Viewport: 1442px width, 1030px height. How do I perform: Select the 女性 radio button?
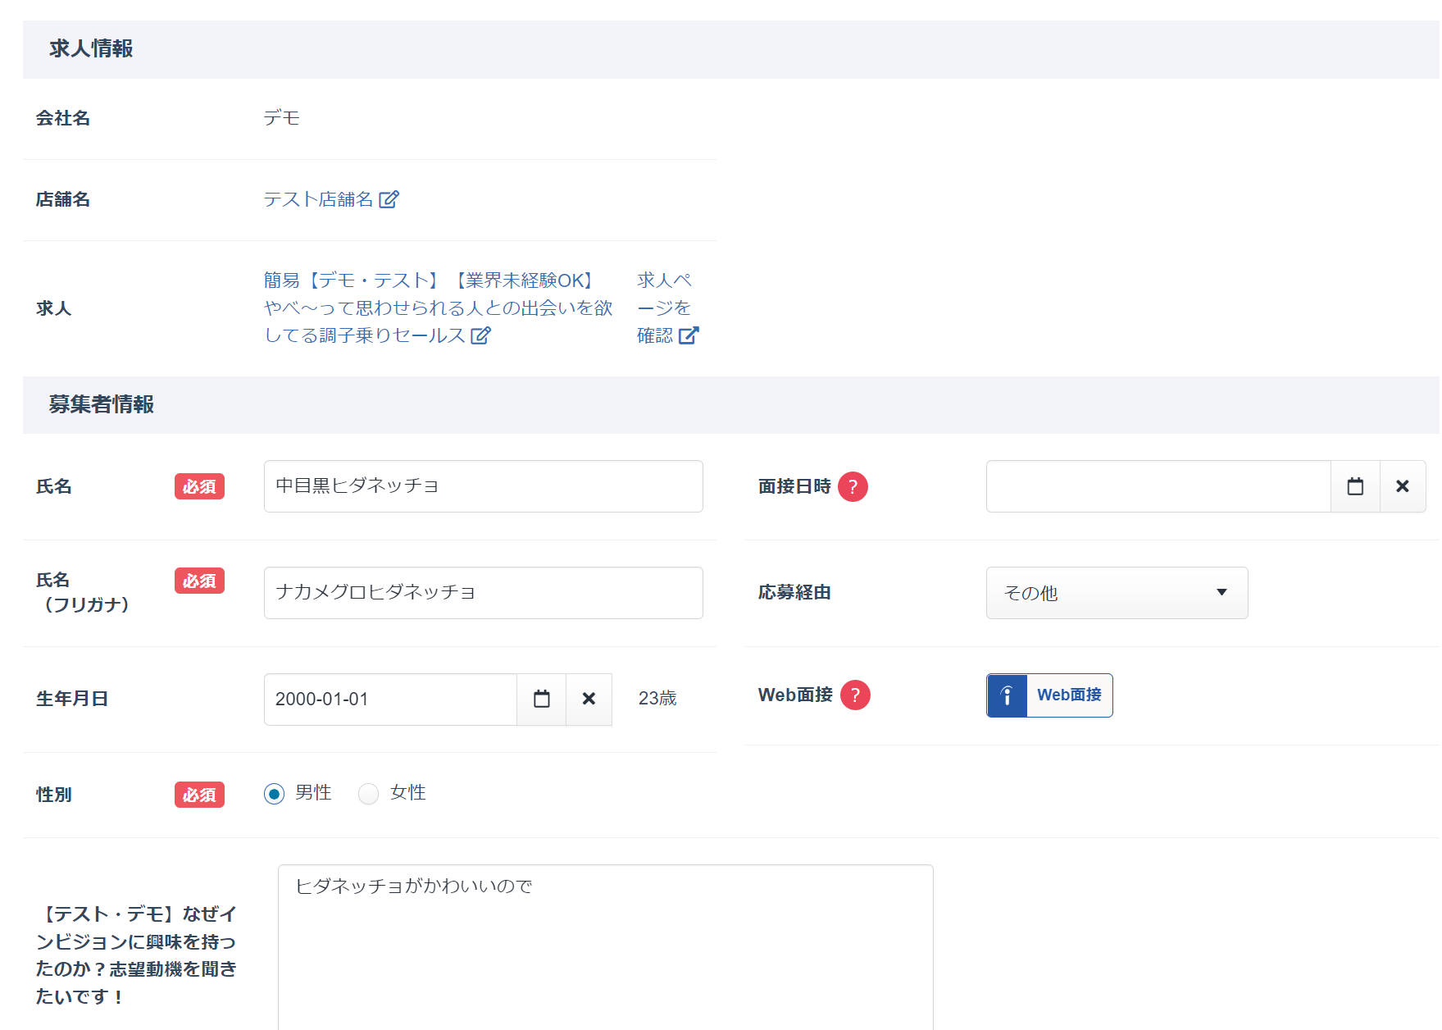369,794
